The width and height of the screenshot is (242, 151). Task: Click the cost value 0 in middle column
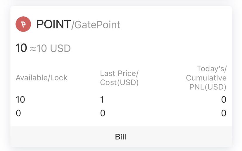point(103,113)
